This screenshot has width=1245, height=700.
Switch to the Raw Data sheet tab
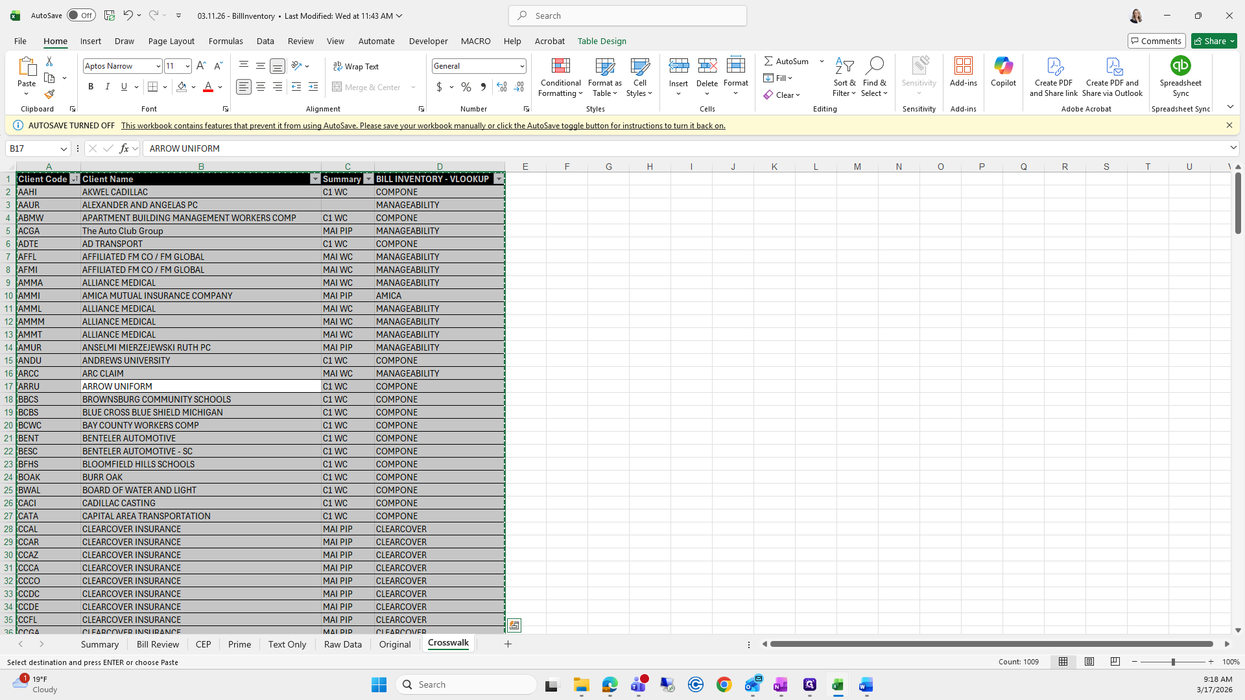pos(342,644)
